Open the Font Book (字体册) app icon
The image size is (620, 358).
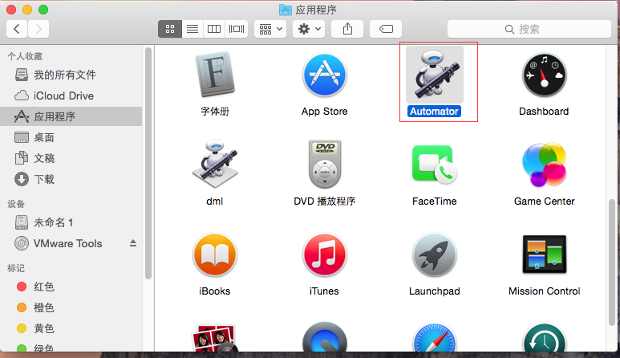click(x=215, y=75)
